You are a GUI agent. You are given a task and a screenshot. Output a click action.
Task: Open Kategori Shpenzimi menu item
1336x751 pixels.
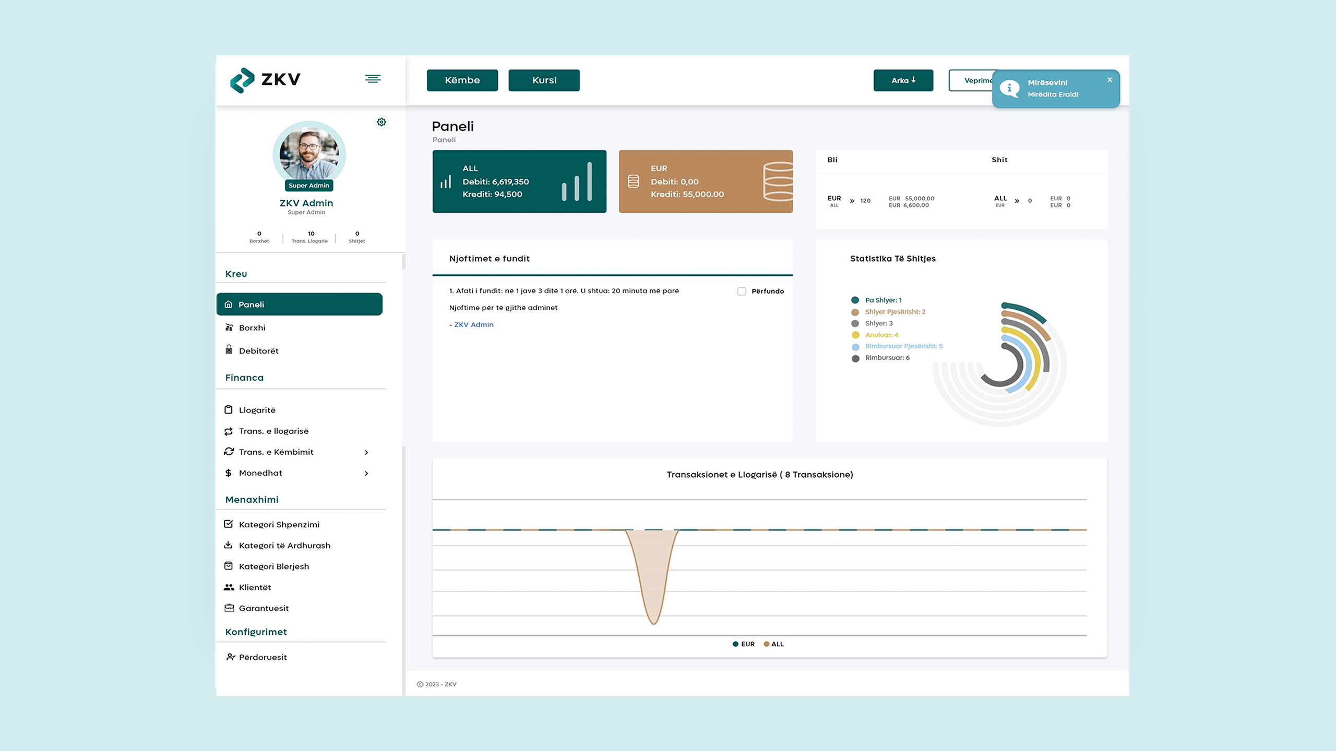click(279, 525)
